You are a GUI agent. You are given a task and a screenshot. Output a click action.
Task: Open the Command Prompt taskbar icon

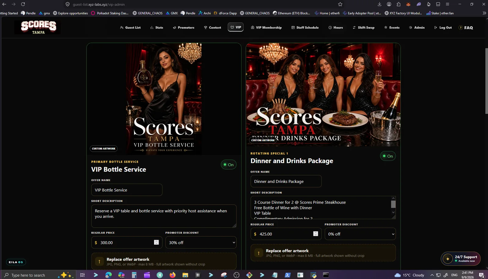click(326, 275)
